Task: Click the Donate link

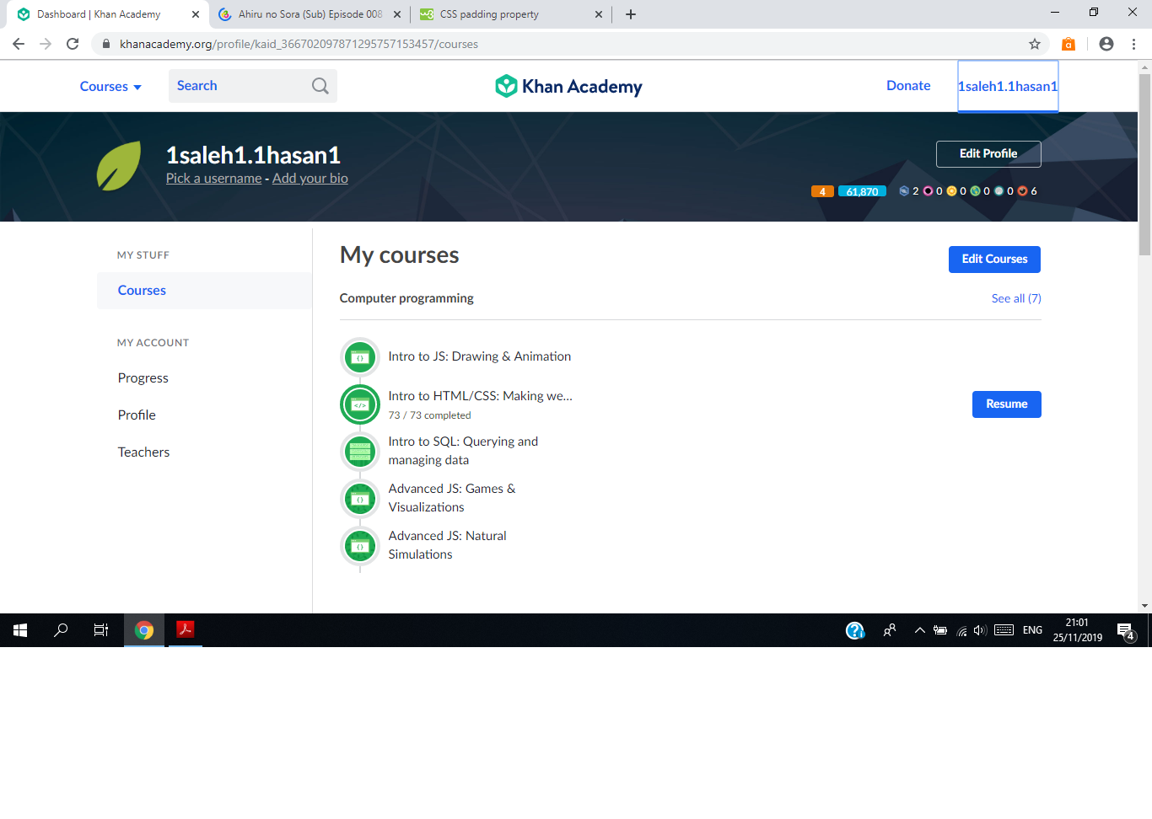Action: pos(908,86)
